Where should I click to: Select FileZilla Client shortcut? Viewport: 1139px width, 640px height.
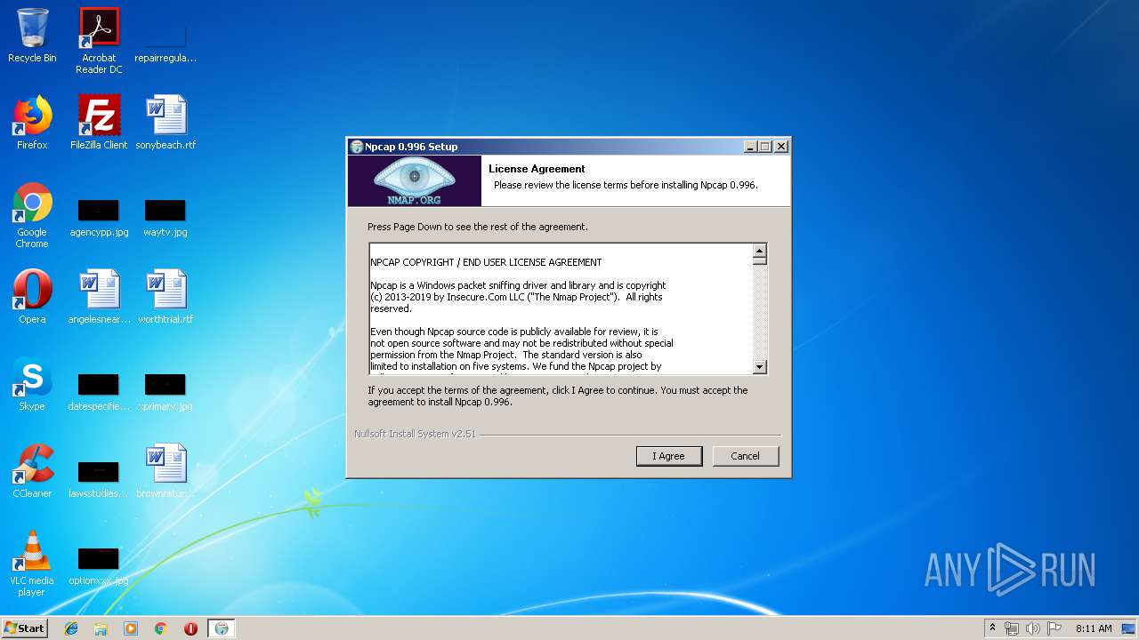(99, 123)
